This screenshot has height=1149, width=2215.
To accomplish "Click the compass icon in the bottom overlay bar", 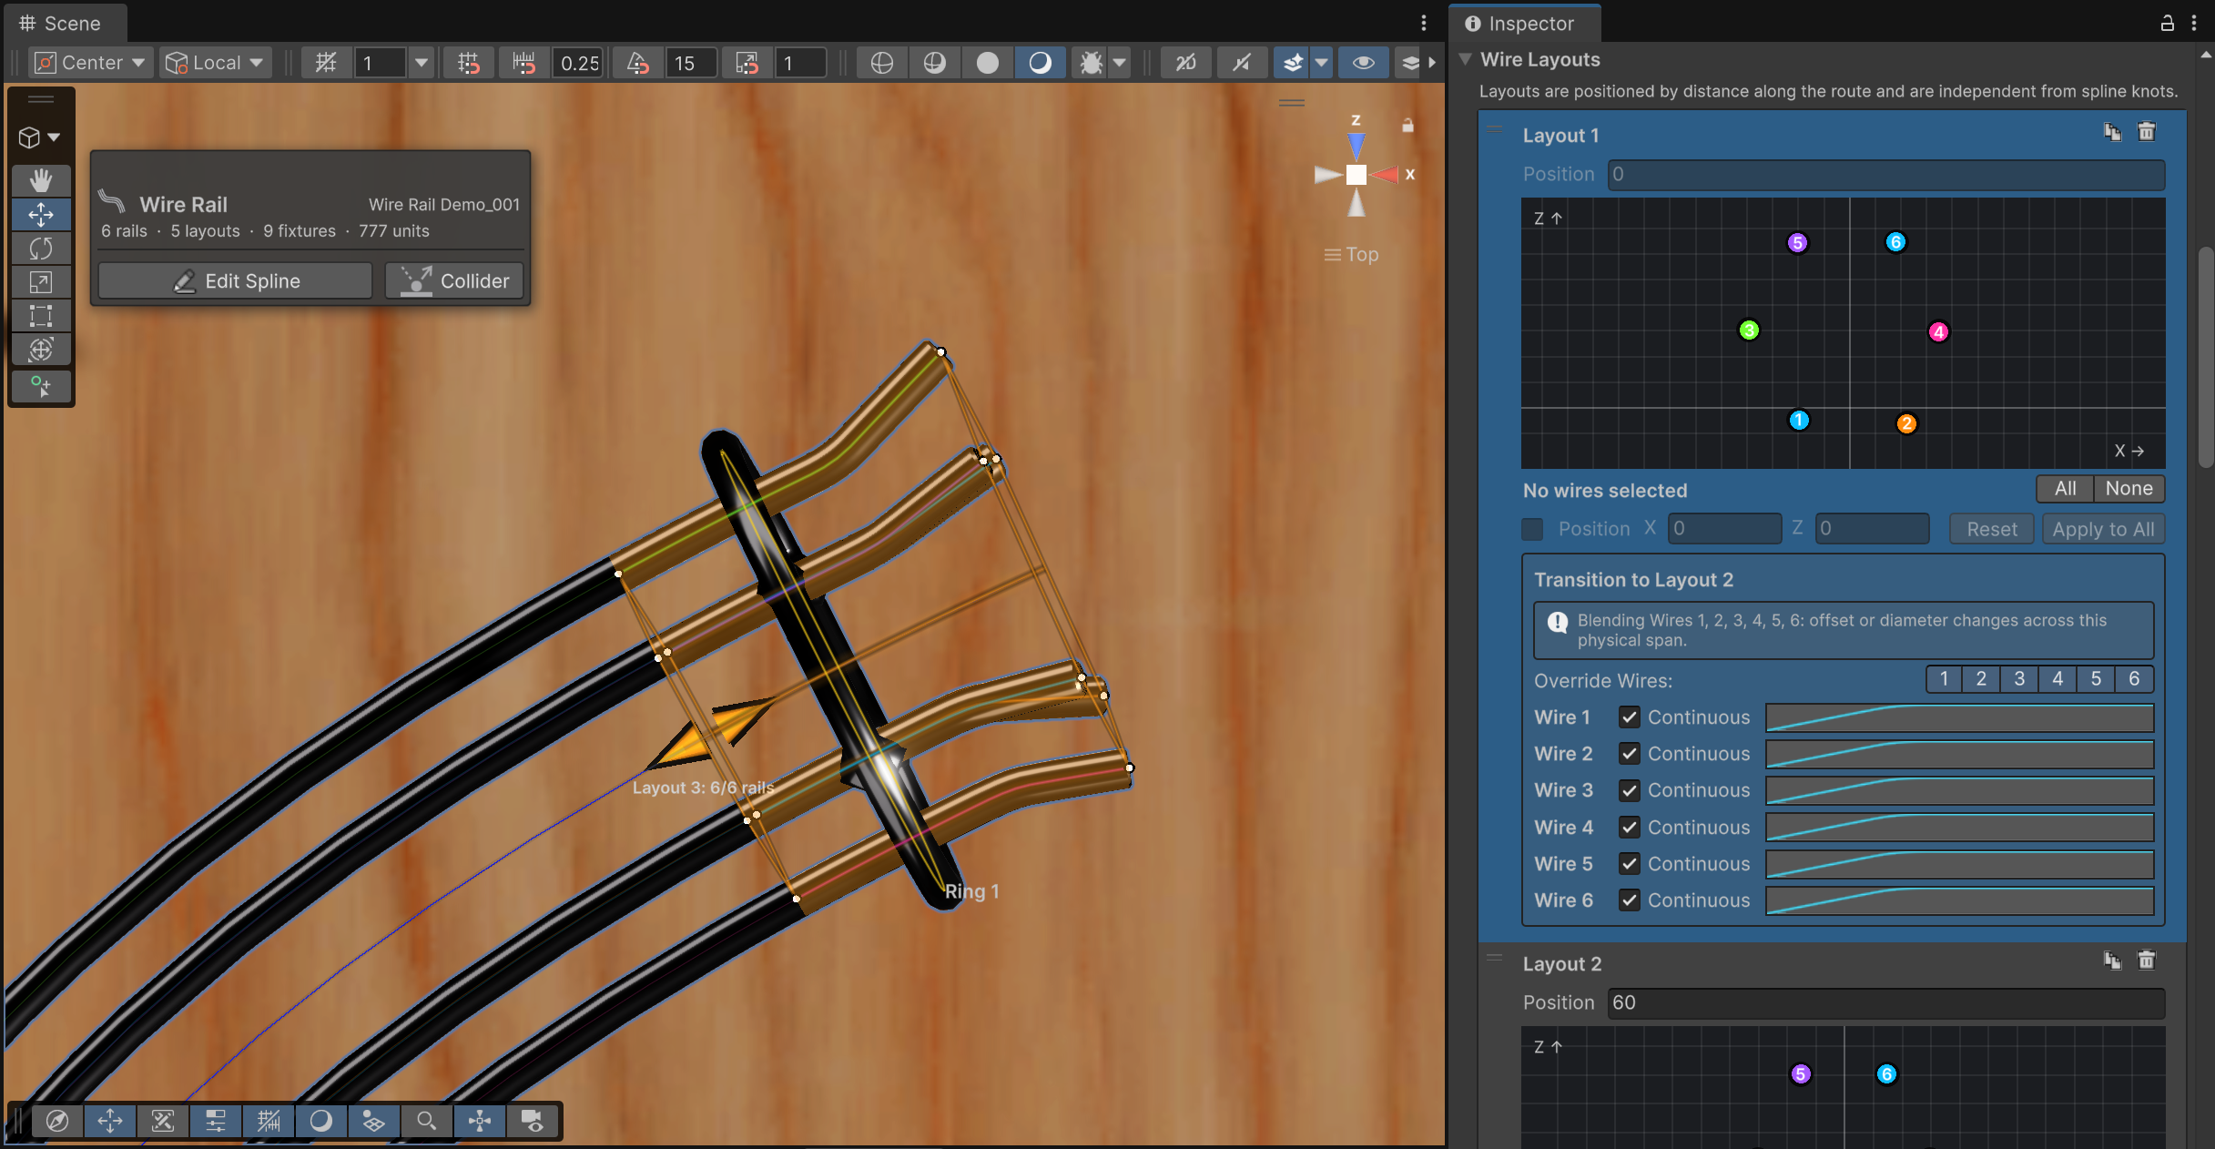I will pyautogui.click(x=57, y=1121).
